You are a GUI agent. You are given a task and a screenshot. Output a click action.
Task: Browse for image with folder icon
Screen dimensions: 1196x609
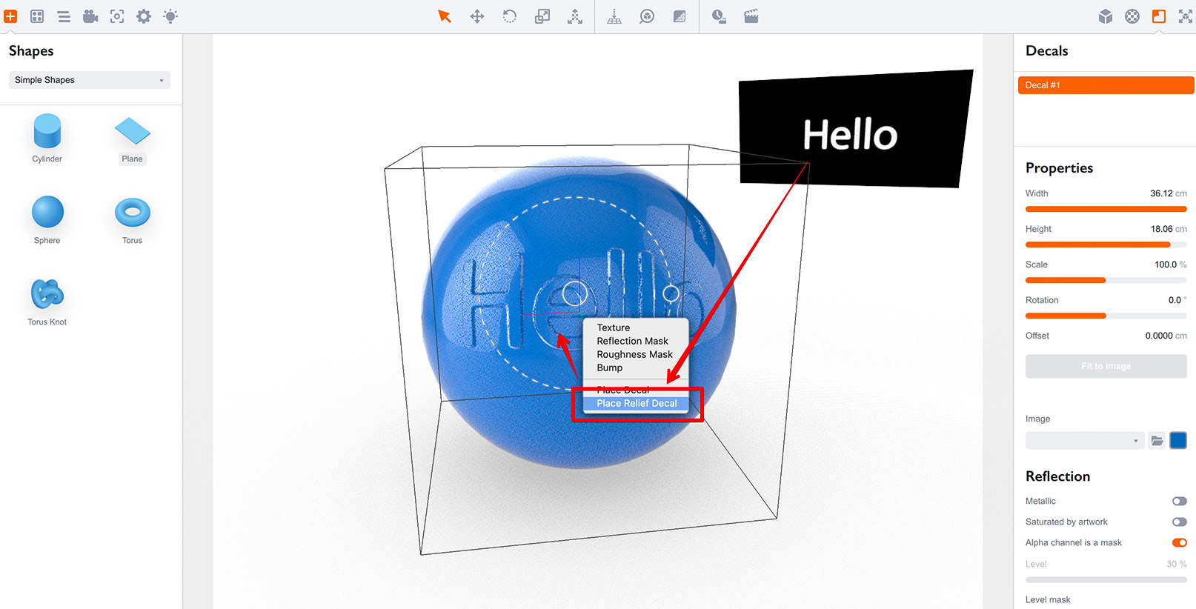[1157, 441]
